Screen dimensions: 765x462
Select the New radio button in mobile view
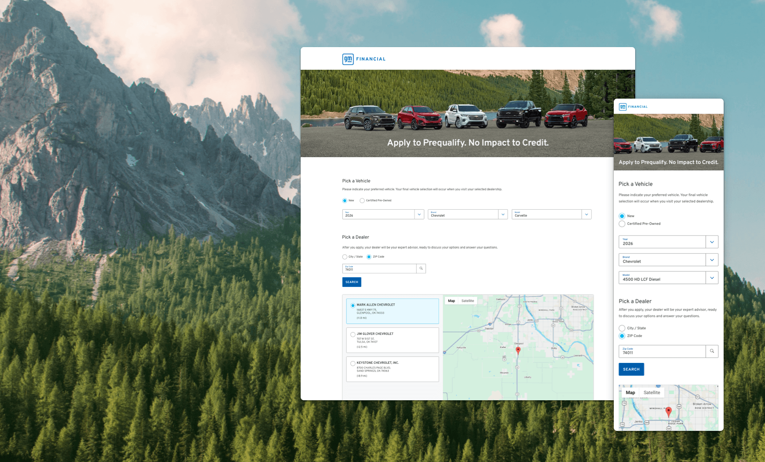pos(622,216)
